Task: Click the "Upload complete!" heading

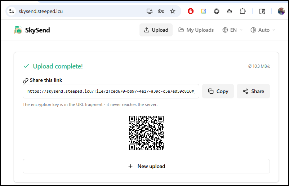Action: pos(58,66)
